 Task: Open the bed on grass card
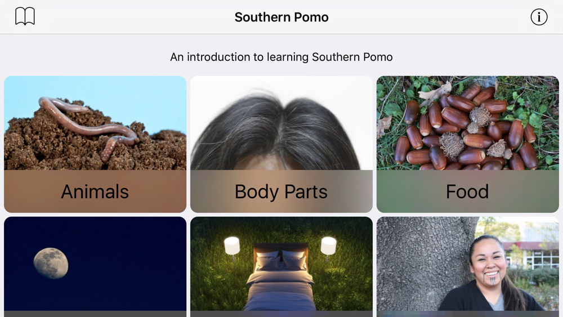281,267
